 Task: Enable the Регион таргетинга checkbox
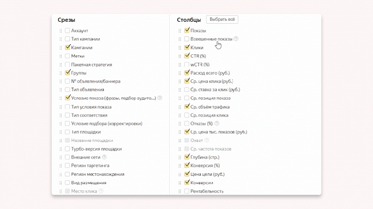[x=68, y=166]
